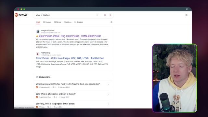Open the RedKetchup Color Picker result link
Screen dimensions: 208x117
click(70, 58)
